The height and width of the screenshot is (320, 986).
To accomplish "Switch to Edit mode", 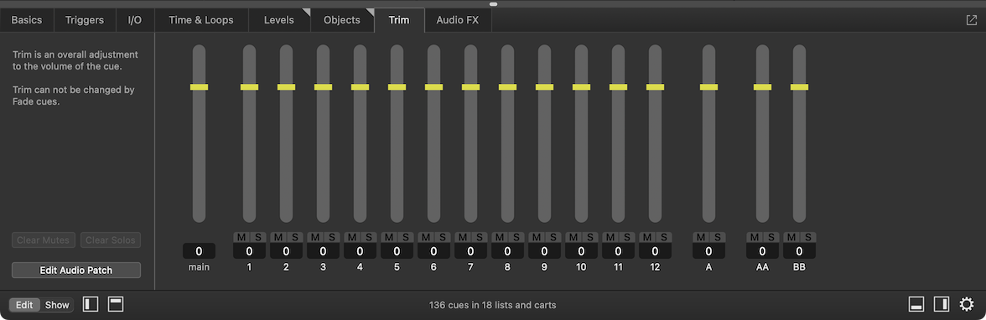I will point(24,305).
